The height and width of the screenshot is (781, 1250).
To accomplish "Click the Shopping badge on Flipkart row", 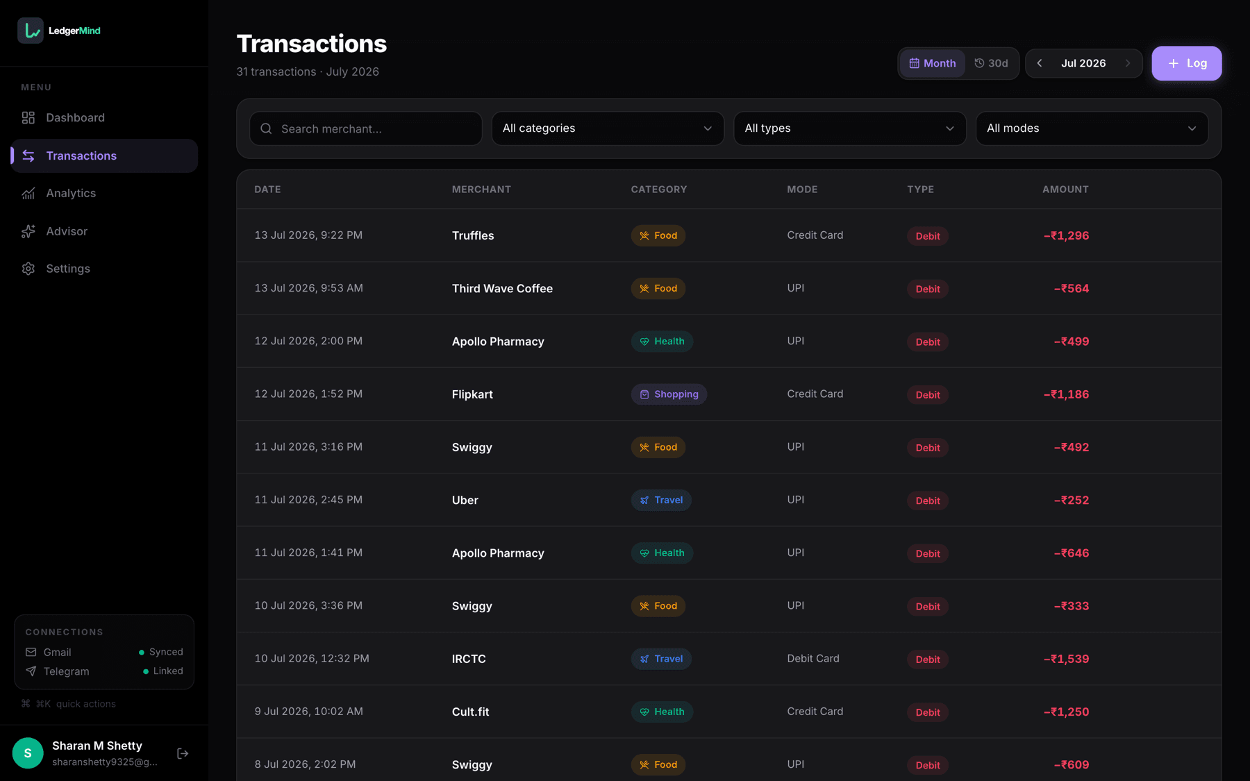I will 669,394.
